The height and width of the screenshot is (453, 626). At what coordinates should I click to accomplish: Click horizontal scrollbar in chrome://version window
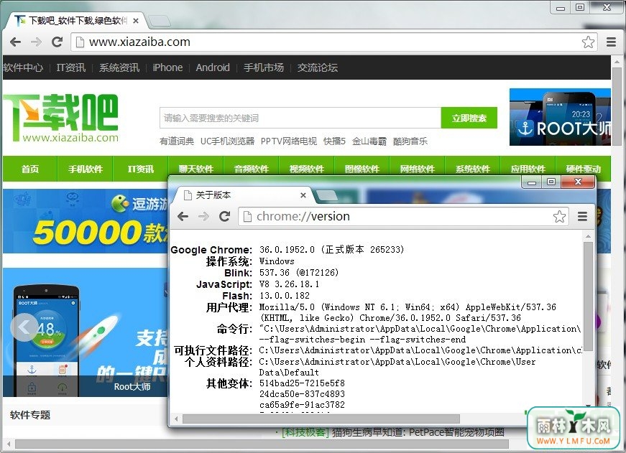pyautogui.click(x=321, y=419)
